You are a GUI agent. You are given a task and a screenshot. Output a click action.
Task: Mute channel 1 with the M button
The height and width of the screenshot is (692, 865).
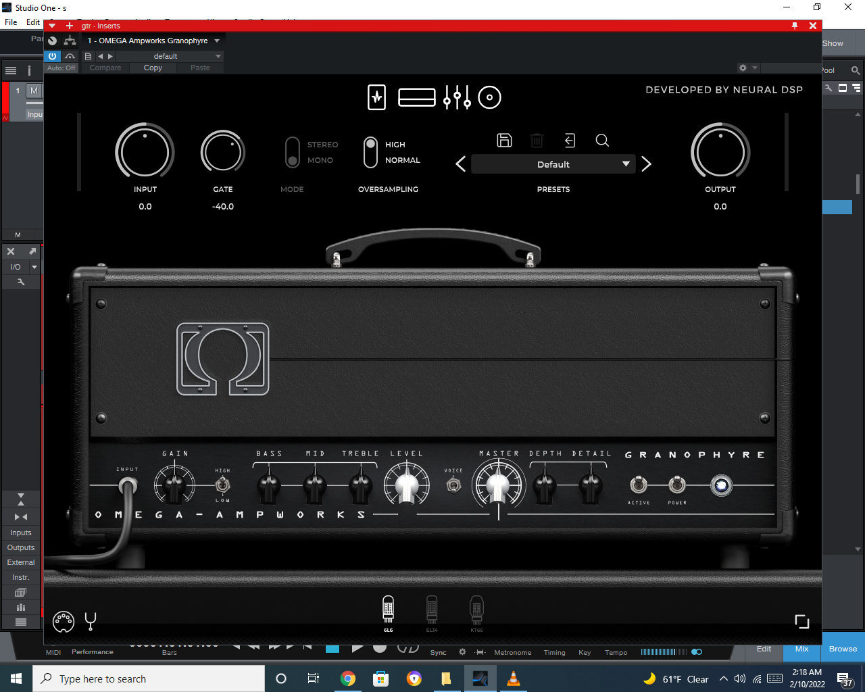[34, 91]
